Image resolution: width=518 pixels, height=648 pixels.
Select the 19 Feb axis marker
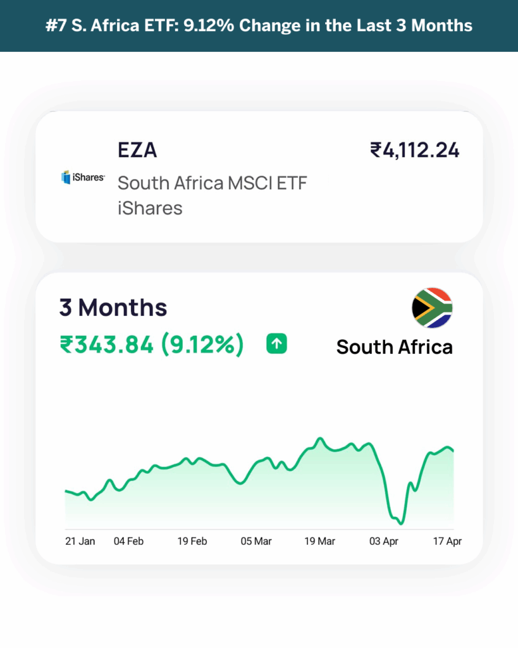point(192,542)
